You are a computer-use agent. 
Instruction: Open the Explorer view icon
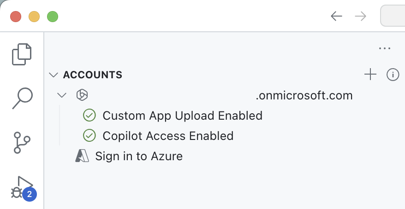click(x=22, y=54)
